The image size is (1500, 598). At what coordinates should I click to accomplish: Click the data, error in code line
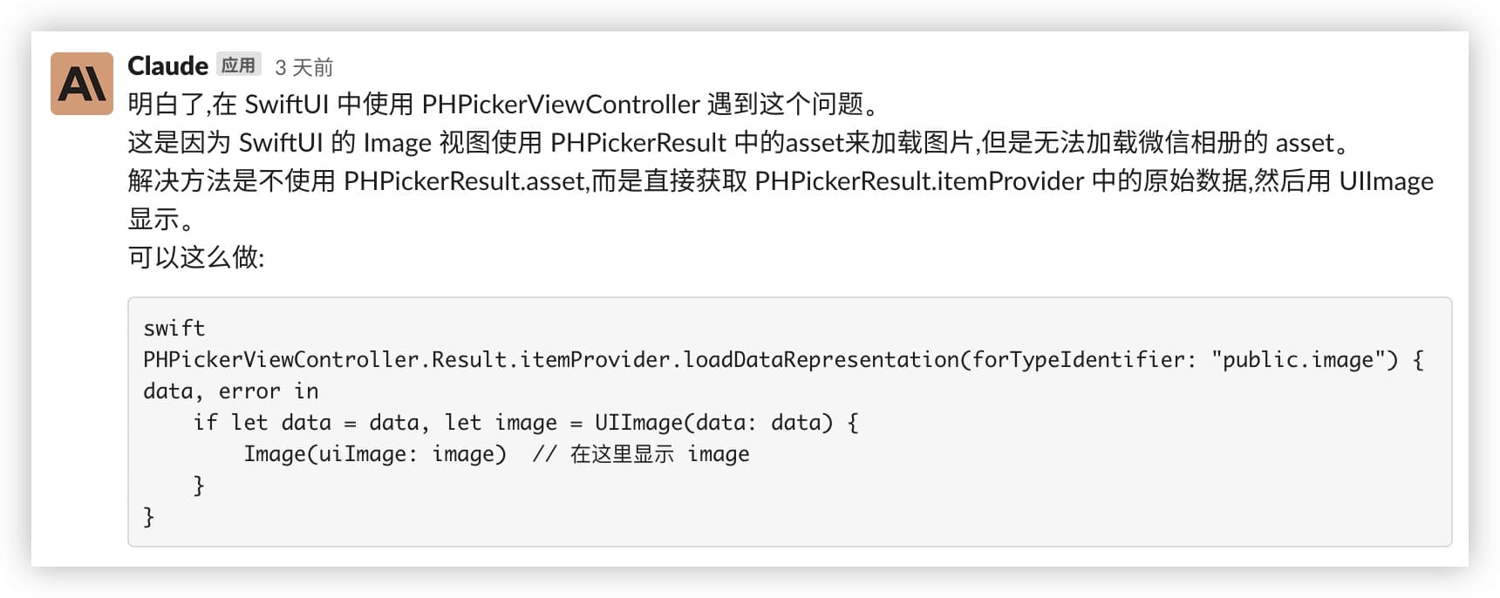tap(231, 391)
